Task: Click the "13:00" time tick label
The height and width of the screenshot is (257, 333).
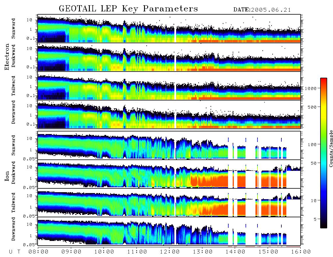Action: 203,252
